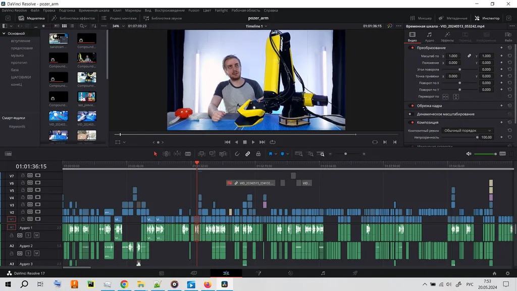This screenshot has height=291, width=517.
Task: Click the loop playback button
Action: (273, 142)
